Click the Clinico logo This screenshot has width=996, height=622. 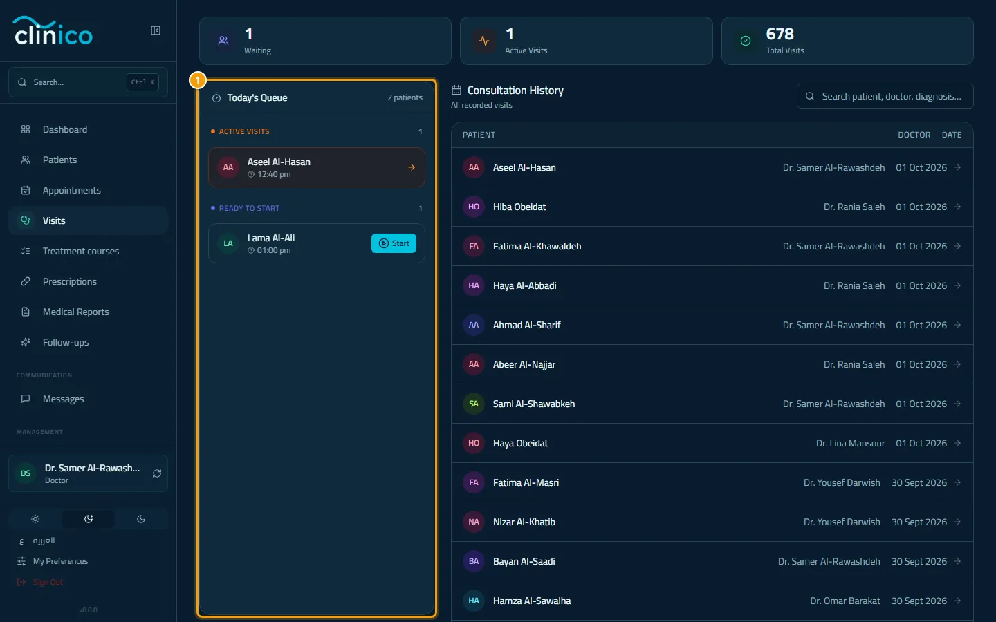click(x=53, y=31)
